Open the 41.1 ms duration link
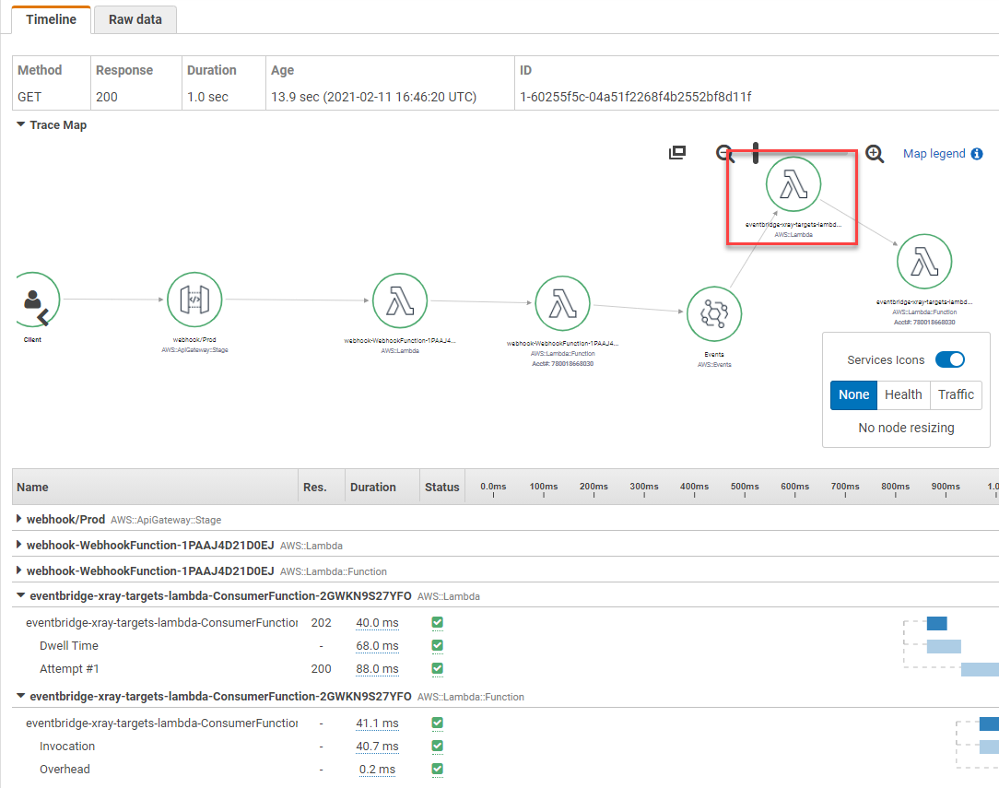Screen dimensions: 999x788 [x=377, y=723]
